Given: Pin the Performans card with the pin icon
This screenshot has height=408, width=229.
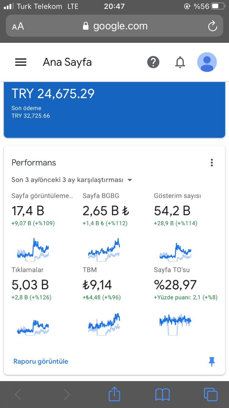Looking at the screenshot, I should 212,362.
